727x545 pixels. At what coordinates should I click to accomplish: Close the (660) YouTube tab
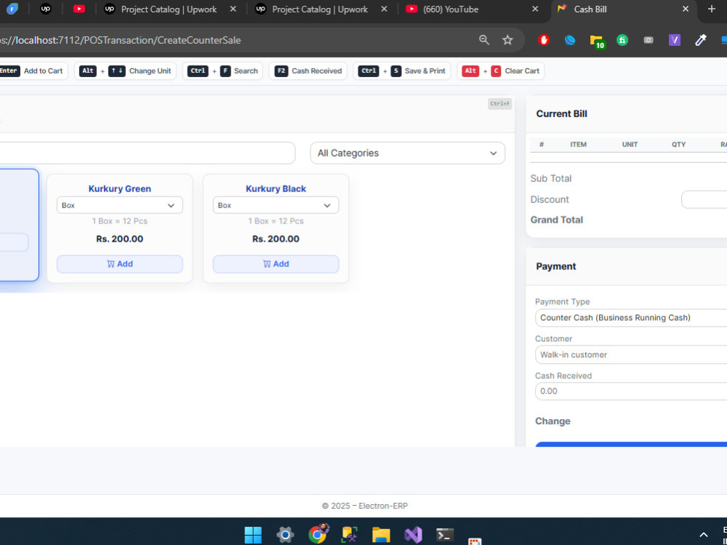click(535, 9)
